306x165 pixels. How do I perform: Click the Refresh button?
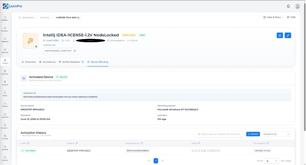[253, 134]
